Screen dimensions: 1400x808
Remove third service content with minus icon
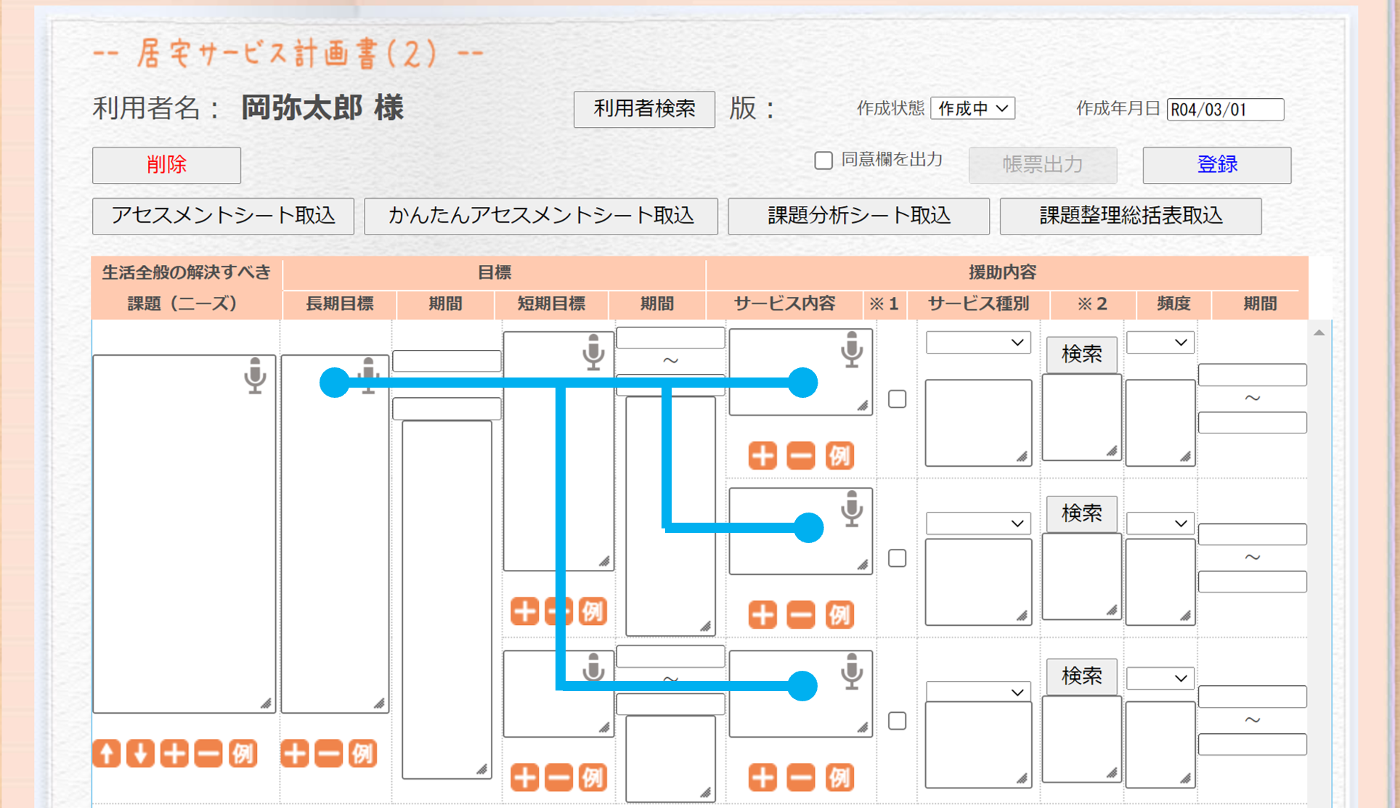(x=801, y=778)
